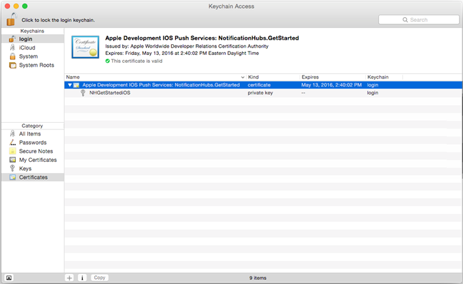Screen dimensions: 463x284
Task: Click the Certificates category icon
Action: (x=13, y=177)
